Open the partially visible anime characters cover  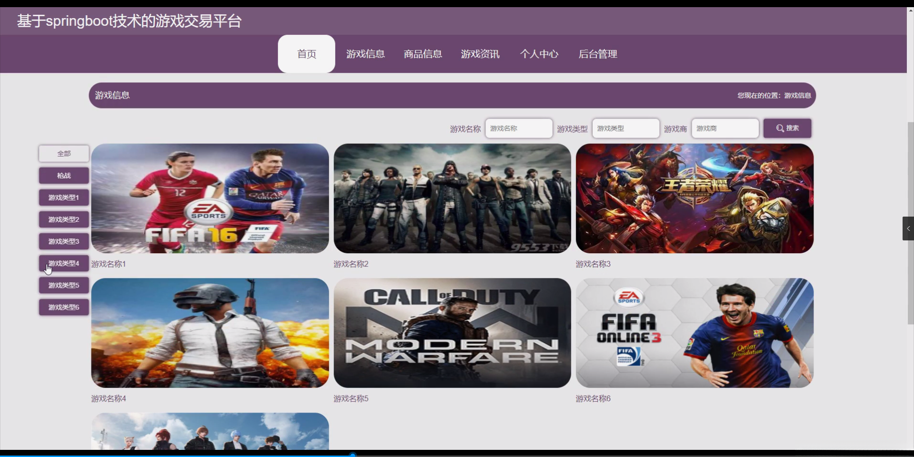[210, 431]
